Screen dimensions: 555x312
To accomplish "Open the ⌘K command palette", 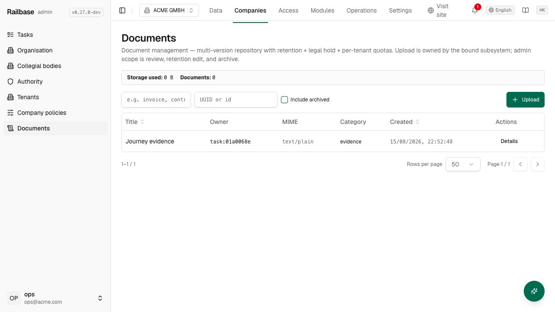I will click(542, 10).
